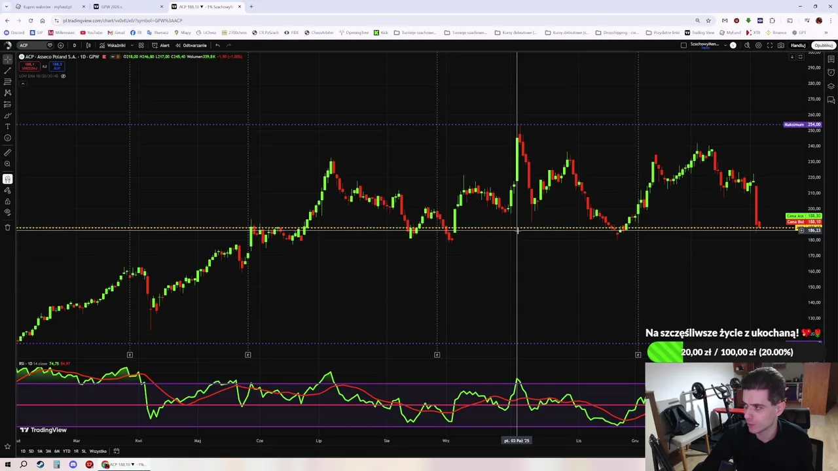Select the trend line drawing tool
838x471 pixels.
pos(8,70)
